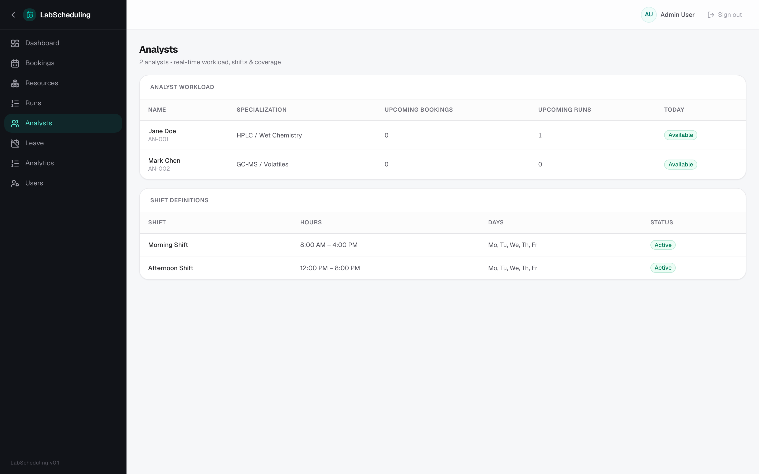Image resolution: width=759 pixels, height=474 pixels.
Task: Select the Analysts sidebar item
Action: (63, 123)
